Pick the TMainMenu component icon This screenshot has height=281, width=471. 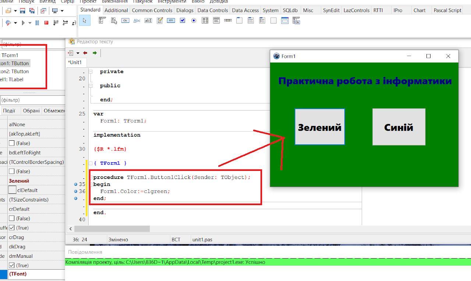(102, 21)
